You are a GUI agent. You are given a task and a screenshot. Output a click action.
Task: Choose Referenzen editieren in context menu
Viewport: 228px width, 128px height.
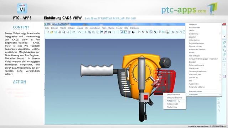197,49
